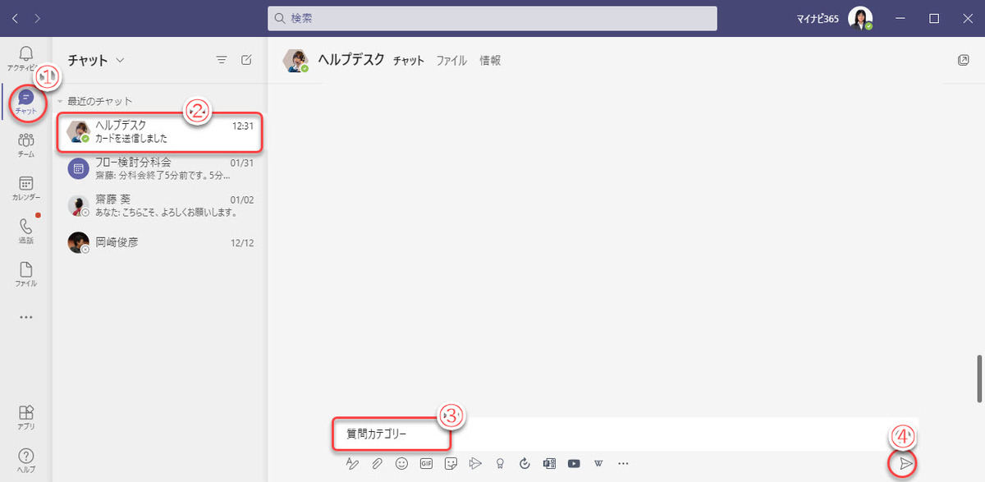Viewport: 985px width, 482px height.
Task: Go forward with the forward arrow
Action: [38, 17]
